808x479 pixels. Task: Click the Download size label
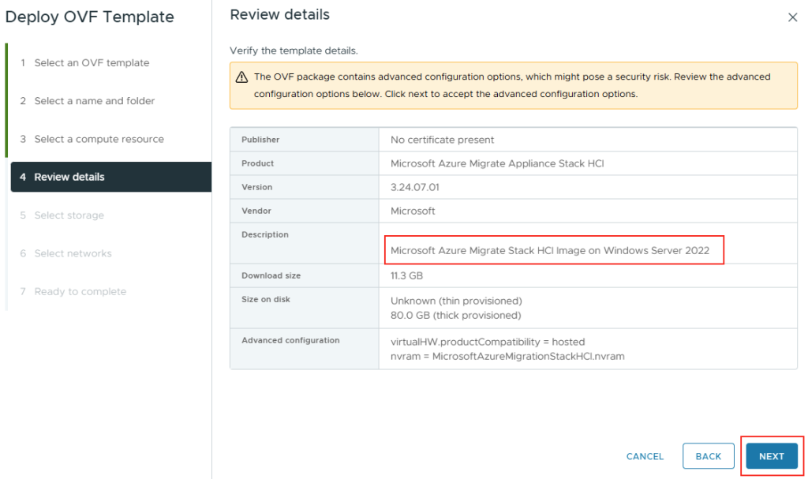click(x=271, y=276)
